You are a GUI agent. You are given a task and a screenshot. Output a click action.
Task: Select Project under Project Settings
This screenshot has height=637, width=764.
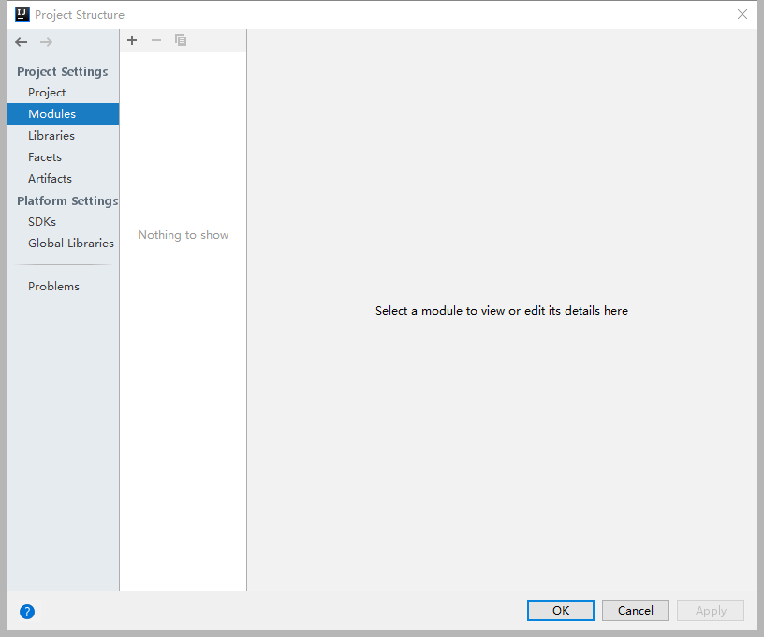[x=47, y=92]
